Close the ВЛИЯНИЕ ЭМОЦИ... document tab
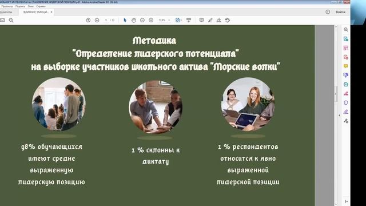Viewport: 366px width, 206px height. coord(51,12)
